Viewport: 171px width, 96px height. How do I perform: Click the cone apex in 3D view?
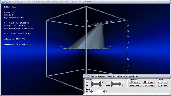click(102, 22)
